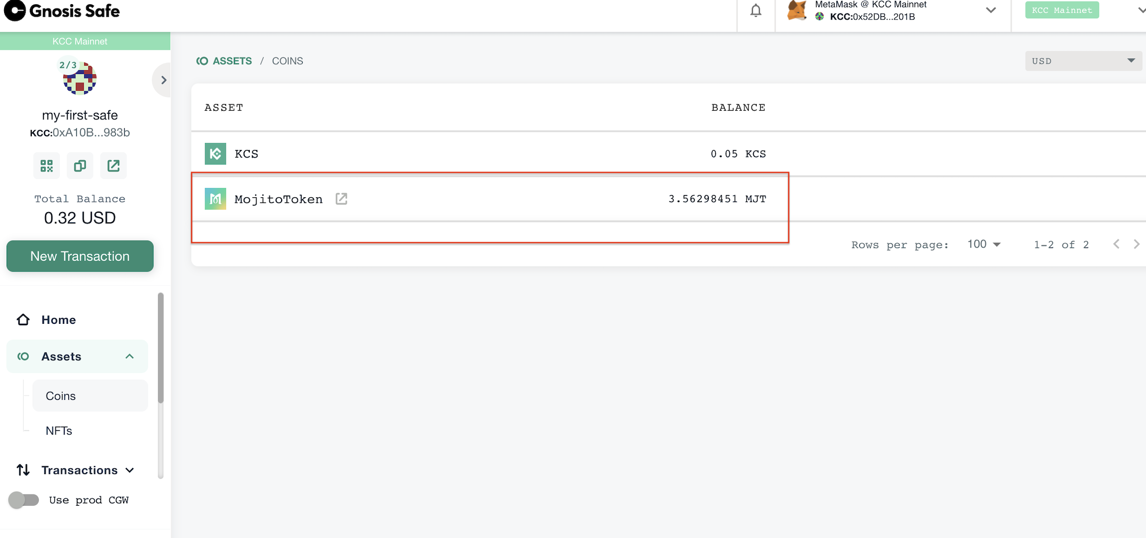This screenshot has height=538, width=1146.
Task: Open the USD currency dropdown
Action: click(1083, 61)
